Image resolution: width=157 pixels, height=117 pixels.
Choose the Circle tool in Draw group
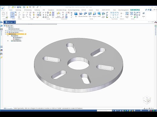click(24, 17)
